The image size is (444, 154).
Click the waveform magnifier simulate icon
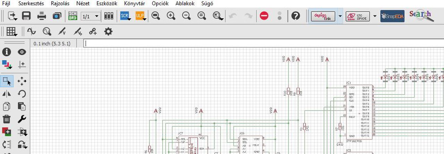point(47,32)
